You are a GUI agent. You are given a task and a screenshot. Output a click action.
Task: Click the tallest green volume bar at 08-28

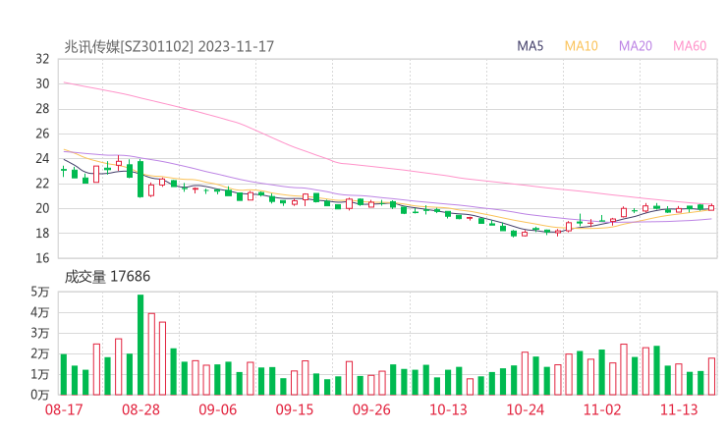pyautogui.click(x=140, y=345)
